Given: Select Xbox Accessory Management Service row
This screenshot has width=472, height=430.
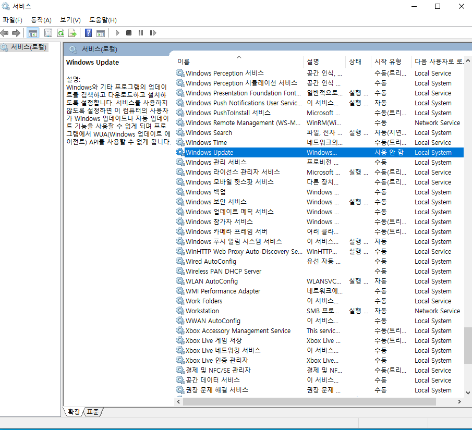Looking at the screenshot, I should coord(319,330).
